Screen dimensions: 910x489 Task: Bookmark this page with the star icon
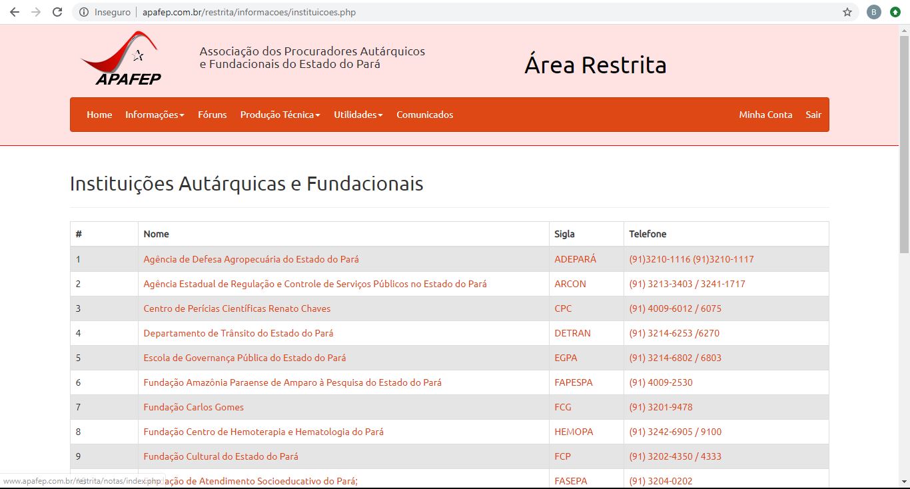(x=847, y=12)
